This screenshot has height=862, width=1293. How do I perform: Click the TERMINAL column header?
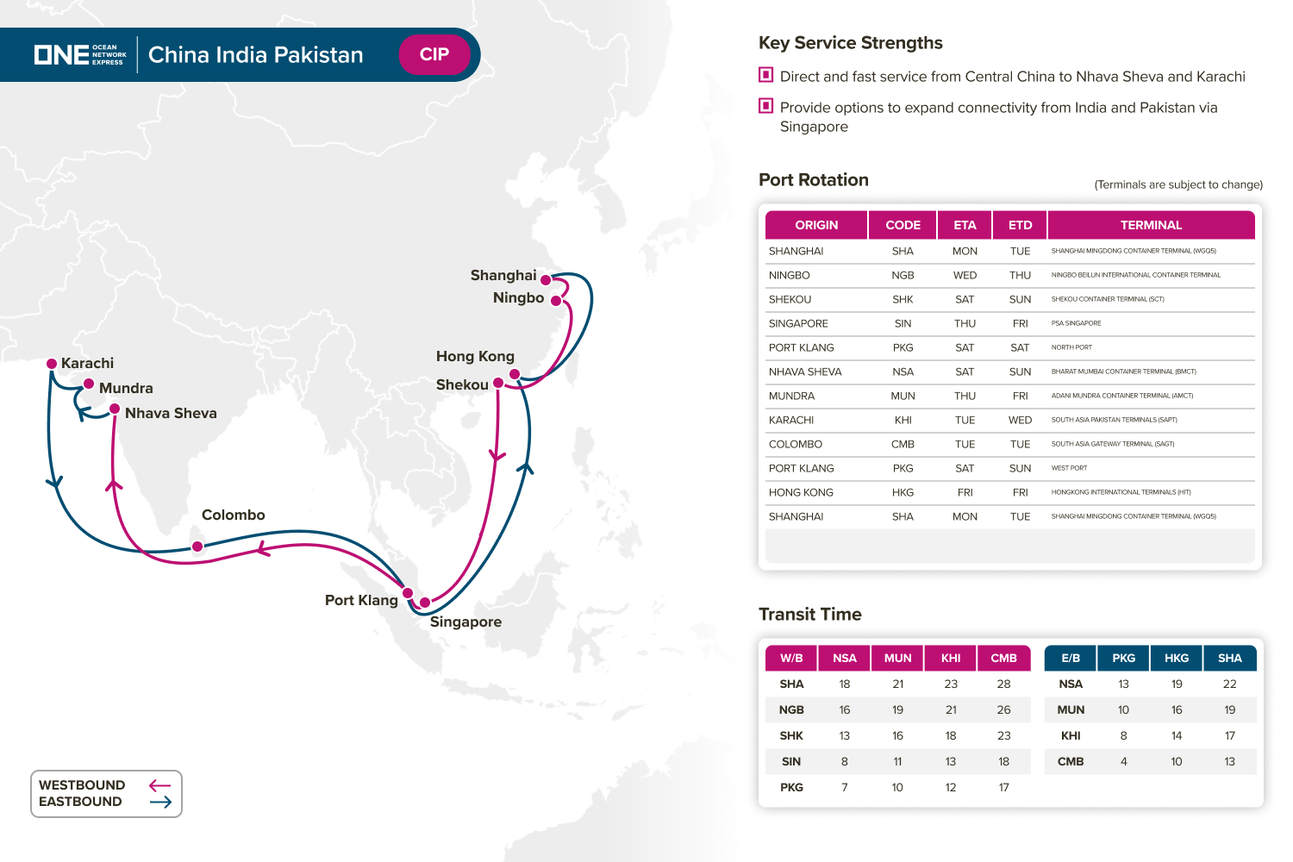pos(1151,225)
